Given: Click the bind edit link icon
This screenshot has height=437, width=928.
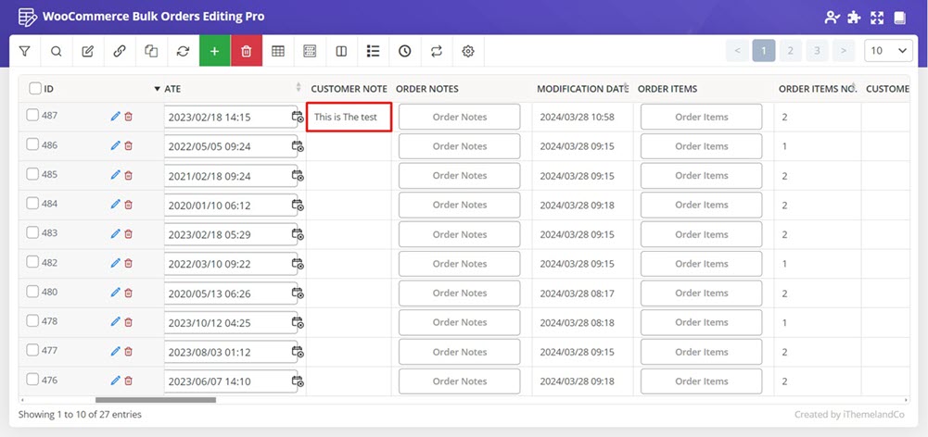Looking at the screenshot, I should coord(120,51).
